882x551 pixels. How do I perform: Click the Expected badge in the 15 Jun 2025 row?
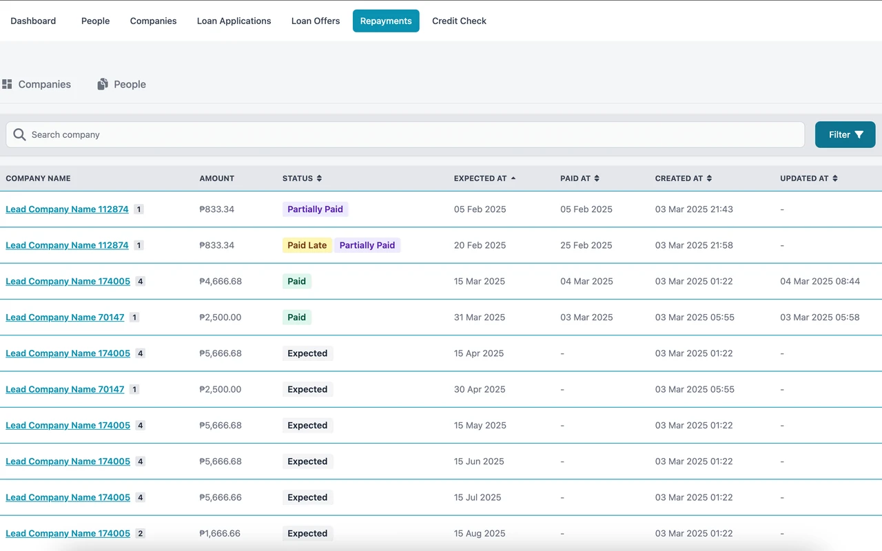tap(307, 461)
